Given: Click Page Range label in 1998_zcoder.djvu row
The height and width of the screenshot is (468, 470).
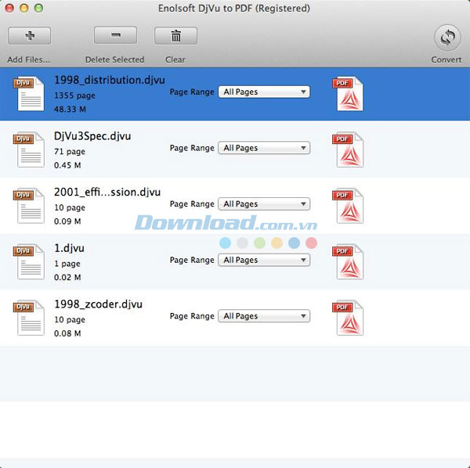Looking at the screenshot, I should (192, 316).
